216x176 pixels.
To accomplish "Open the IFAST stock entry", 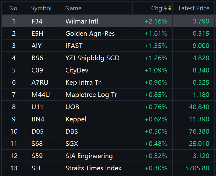I will pos(74,46).
